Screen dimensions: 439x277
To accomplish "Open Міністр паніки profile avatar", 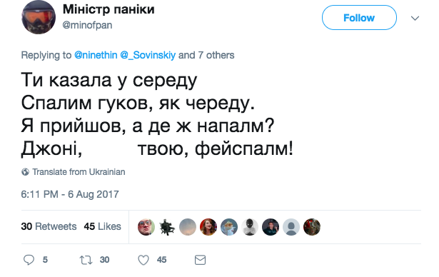I will tap(39, 17).
